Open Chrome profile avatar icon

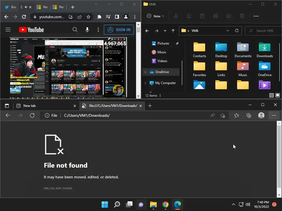tap(126, 17)
